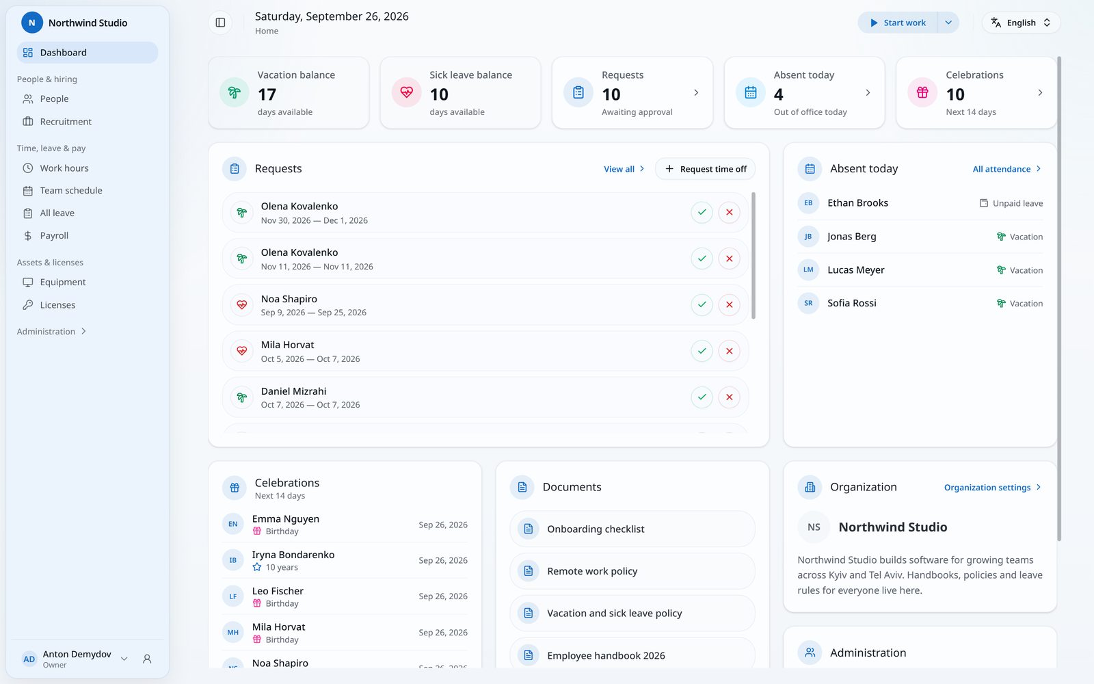The height and width of the screenshot is (684, 1094).
Task: Click the user profile icon beside Anton Demydov
Action: point(147,659)
